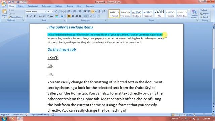This screenshot has width=215, height=121.
Task: Open the font name dropdown
Action: pos(46,12)
